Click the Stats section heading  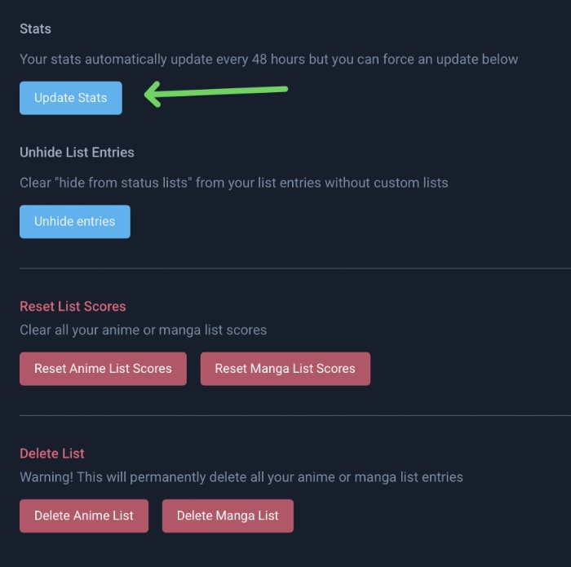pyautogui.click(x=35, y=29)
